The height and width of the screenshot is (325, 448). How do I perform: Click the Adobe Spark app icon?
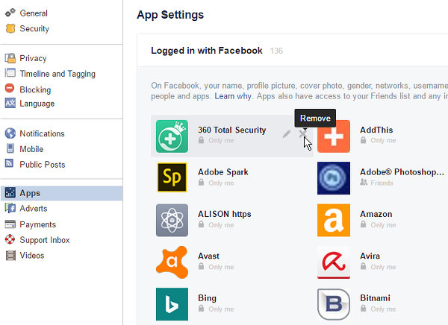tap(172, 177)
